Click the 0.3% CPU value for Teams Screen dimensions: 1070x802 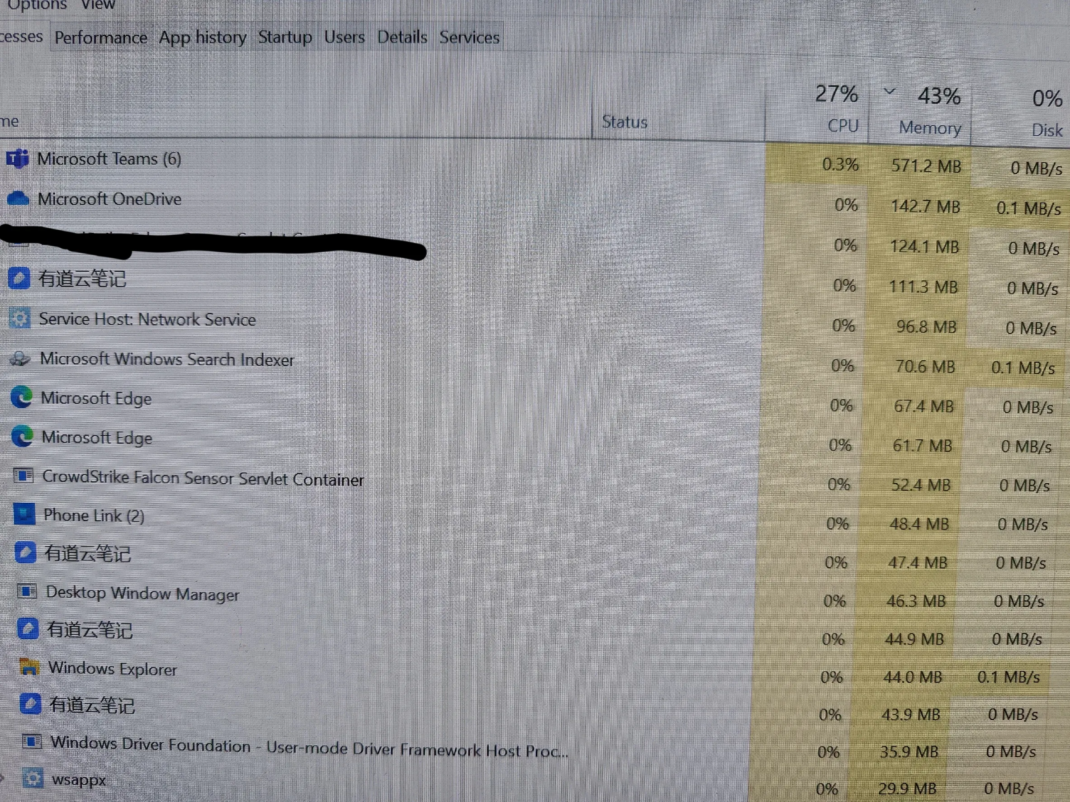click(840, 165)
